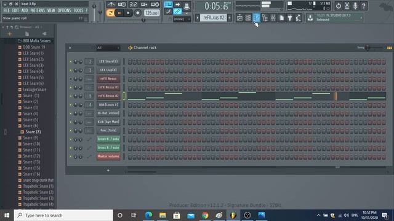The image size is (394, 221).
Task: Open the question mark help icon
Action: pyautogui.click(x=364, y=6)
